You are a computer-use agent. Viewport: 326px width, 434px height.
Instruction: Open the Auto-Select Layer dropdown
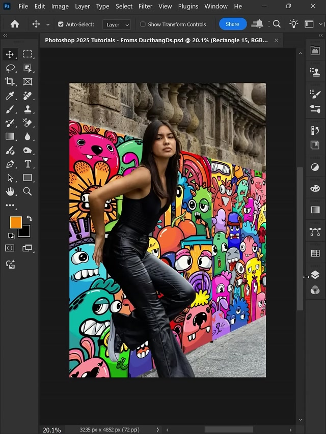coord(117,24)
